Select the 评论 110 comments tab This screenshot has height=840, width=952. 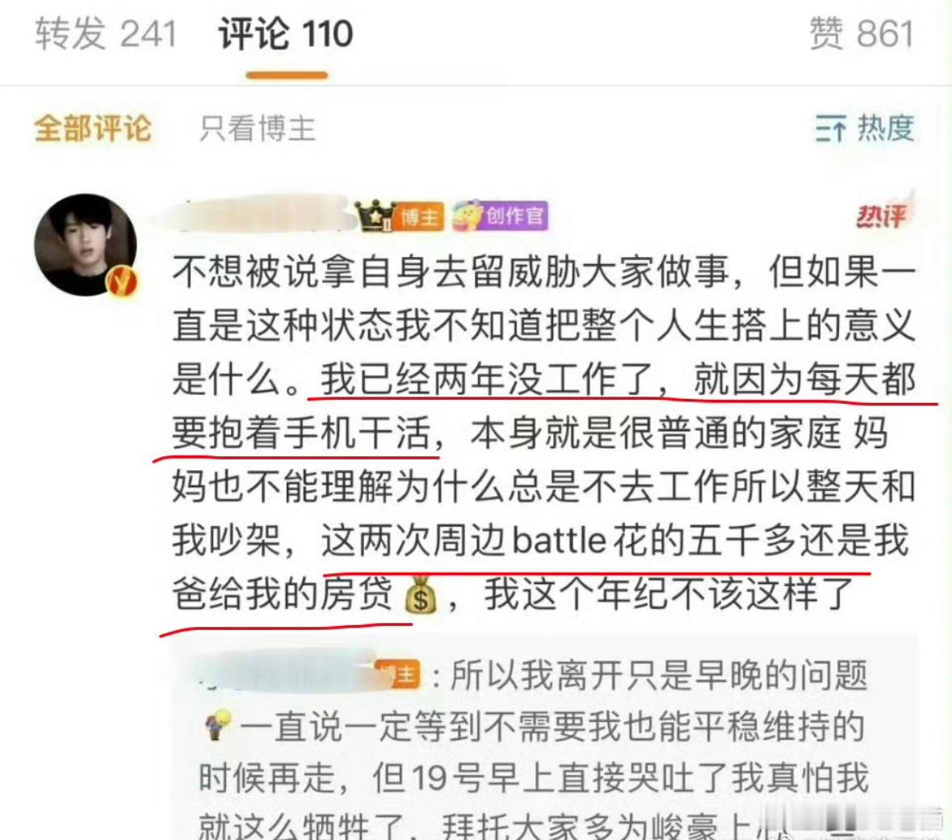pos(286,33)
